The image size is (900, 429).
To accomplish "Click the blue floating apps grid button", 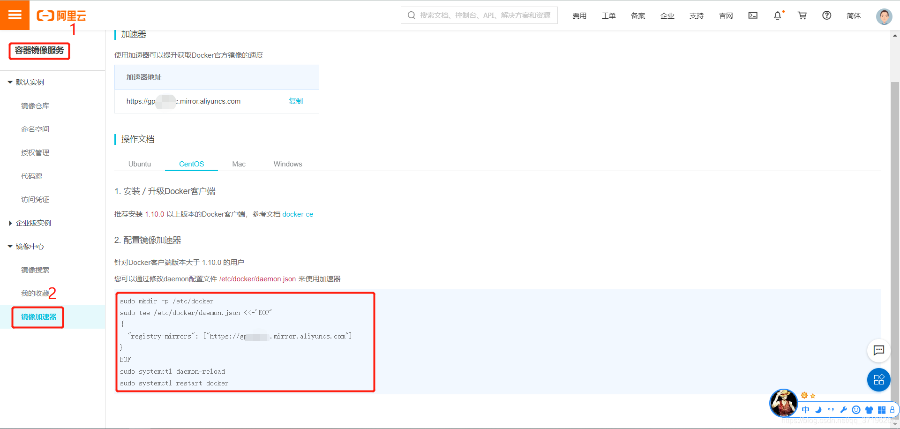I will 879,380.
